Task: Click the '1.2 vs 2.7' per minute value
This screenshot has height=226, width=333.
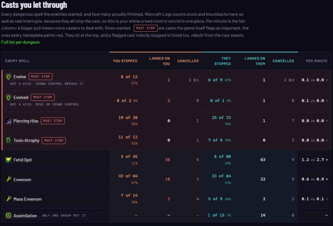Action: click(x=313, y=159)
